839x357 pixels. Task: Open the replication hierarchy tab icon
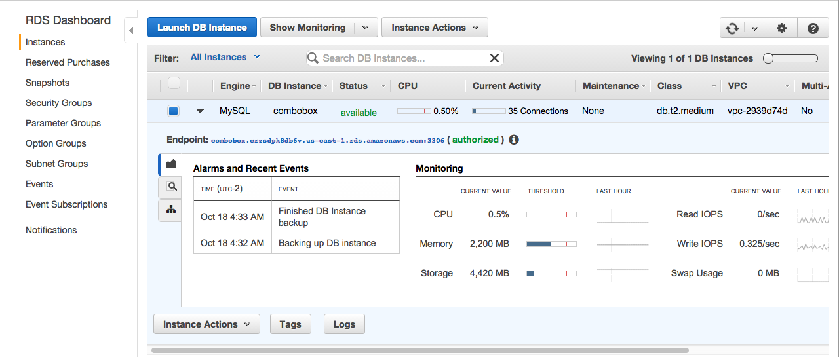click(x=170, y=209)
